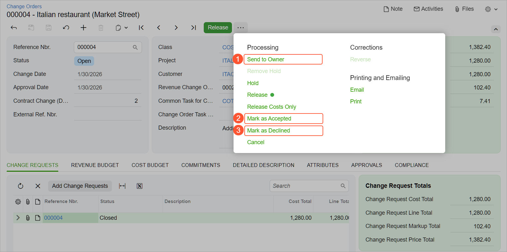Click the three-dots more actions button

(x=241, y=28)
